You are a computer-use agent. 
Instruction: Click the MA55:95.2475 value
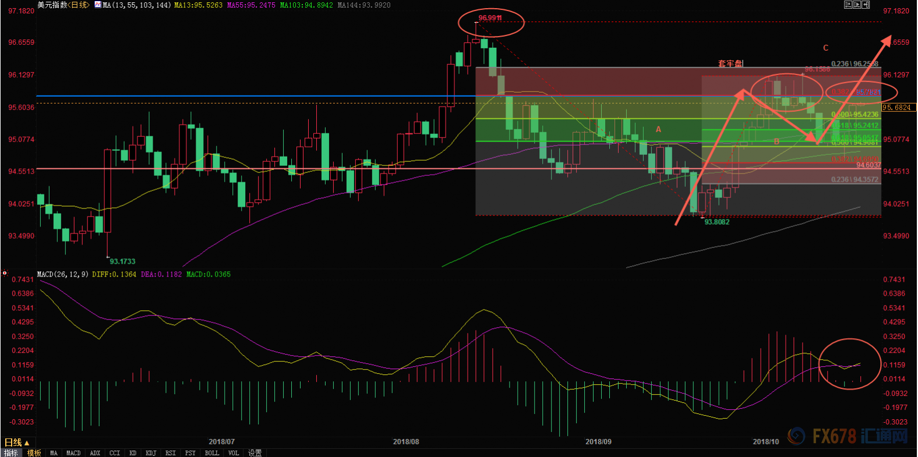(251, 5)
